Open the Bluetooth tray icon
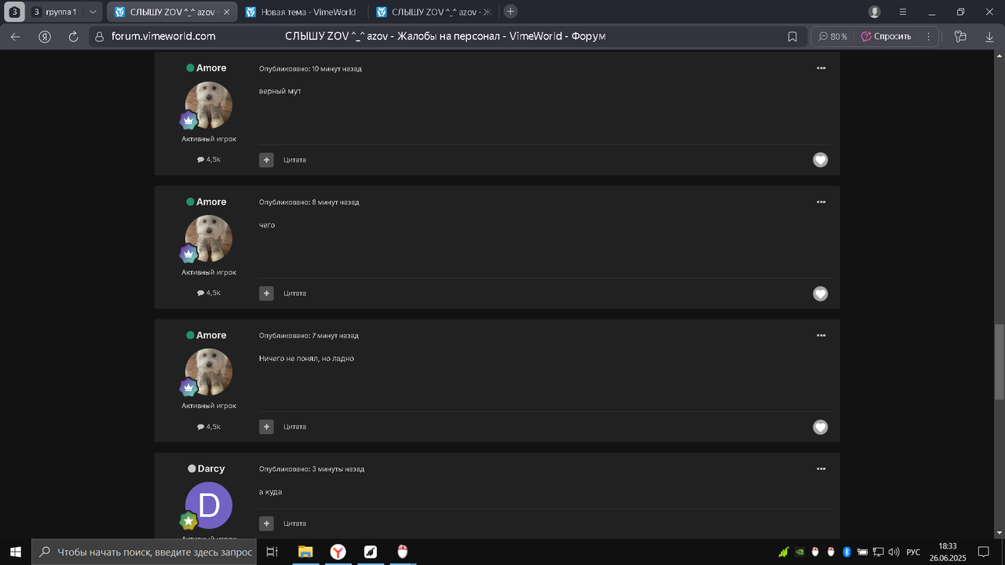 pyautogui.click(x=846, y=552)
